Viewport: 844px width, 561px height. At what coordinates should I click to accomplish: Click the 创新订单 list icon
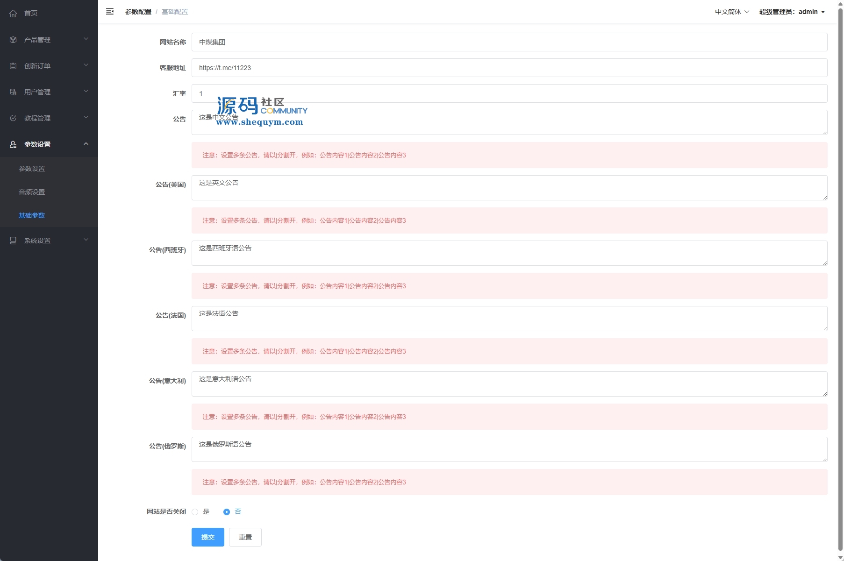[13, 66]
